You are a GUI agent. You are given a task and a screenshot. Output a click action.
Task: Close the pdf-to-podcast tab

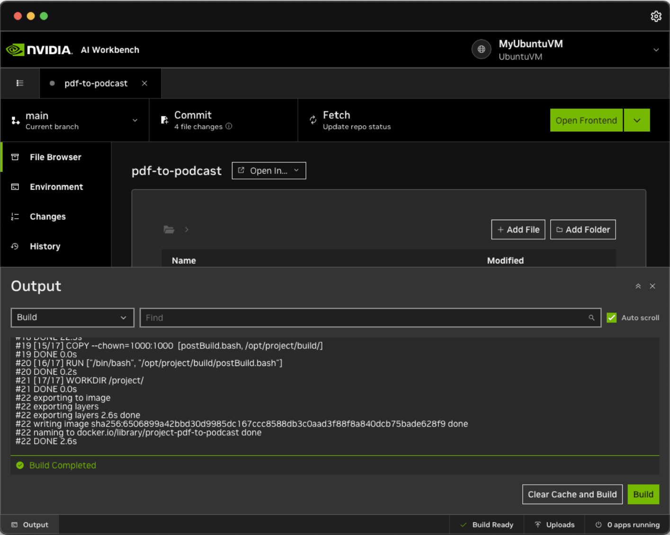(x=144, y=83)
